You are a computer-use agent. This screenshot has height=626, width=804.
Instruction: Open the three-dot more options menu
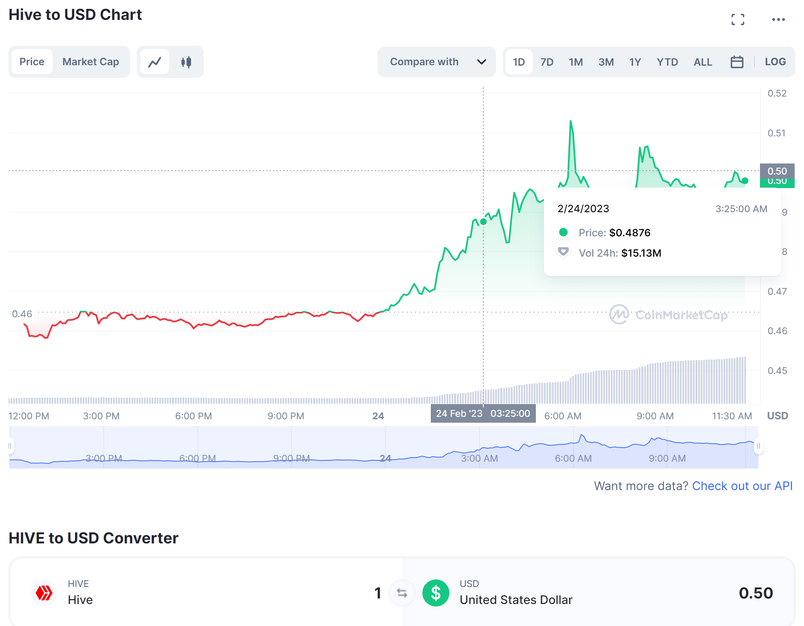pyautogui.click(x=778, y=19)
